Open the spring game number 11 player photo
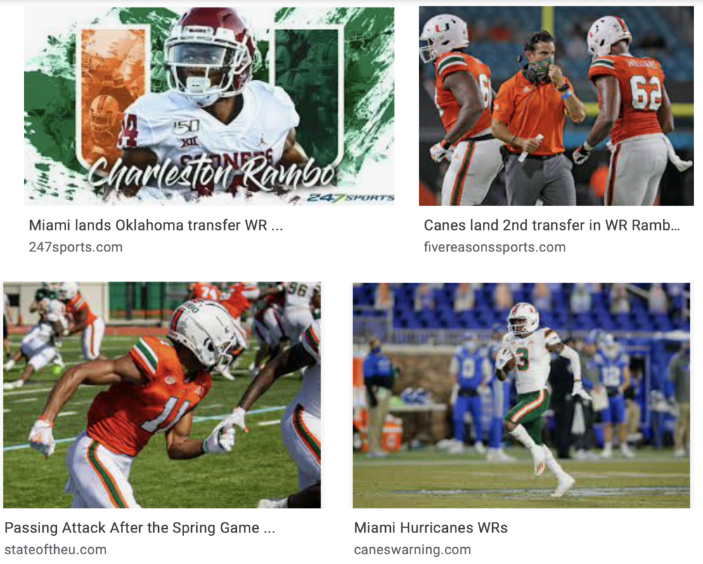 click(162, 395)
